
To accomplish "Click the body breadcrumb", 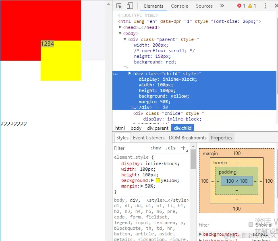I will click(x=136, y=128).
